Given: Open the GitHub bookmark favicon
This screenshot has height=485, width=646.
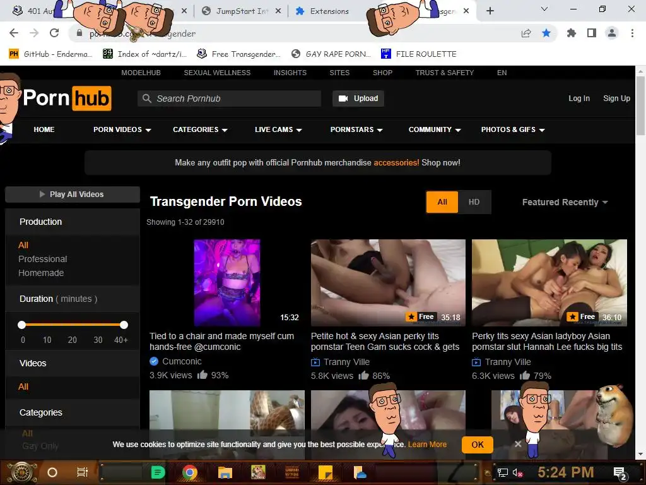Looking at the screenshot, I should pyautogui.click(x=14, y=54).
